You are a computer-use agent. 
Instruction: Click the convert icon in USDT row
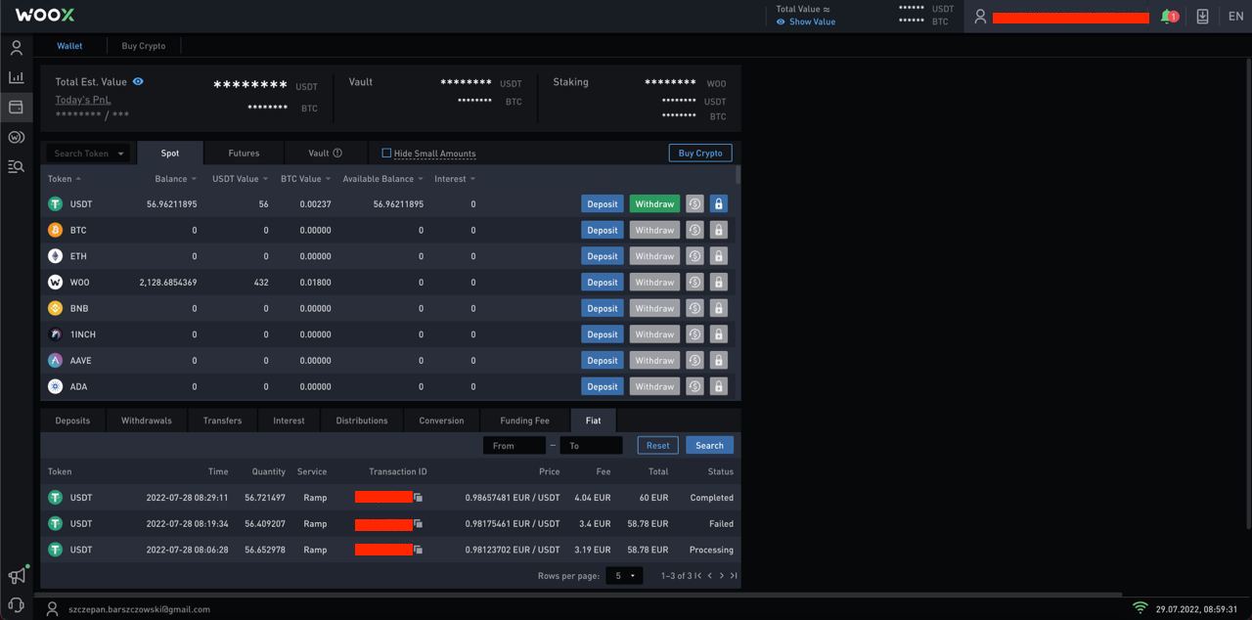pyautogui.click(x=694, y=204)
